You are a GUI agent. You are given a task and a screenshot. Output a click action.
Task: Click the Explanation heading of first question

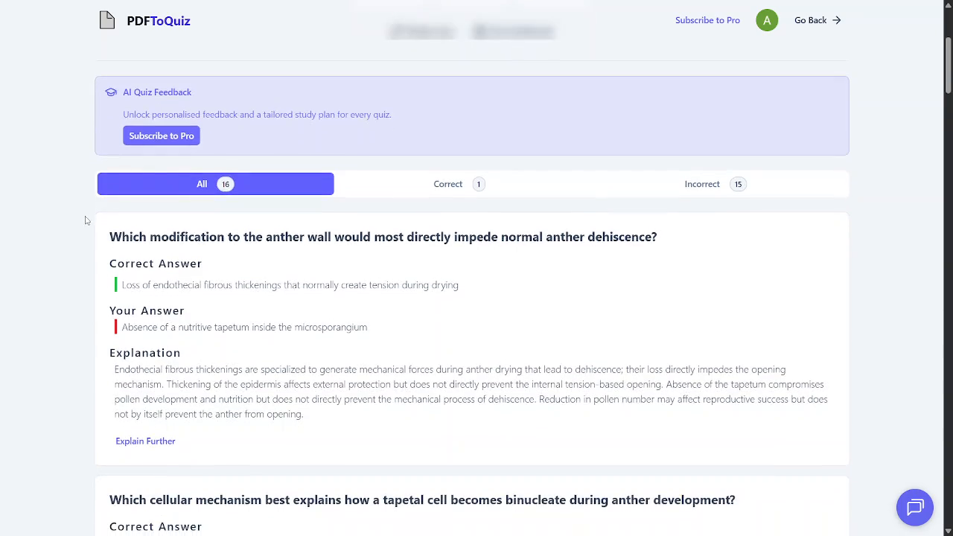tap(145, 353)
